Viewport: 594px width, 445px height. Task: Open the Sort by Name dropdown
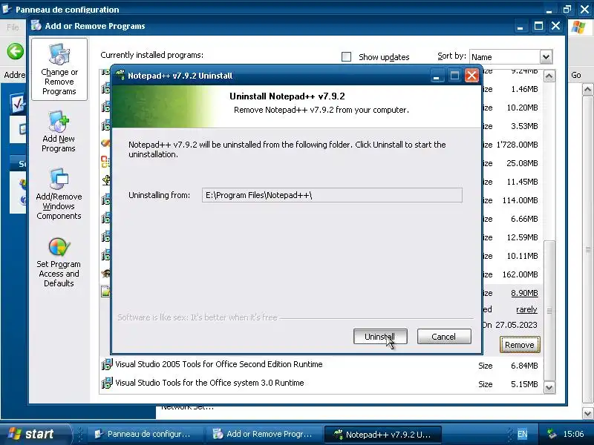pyautogui.click(x=546, y=57)
